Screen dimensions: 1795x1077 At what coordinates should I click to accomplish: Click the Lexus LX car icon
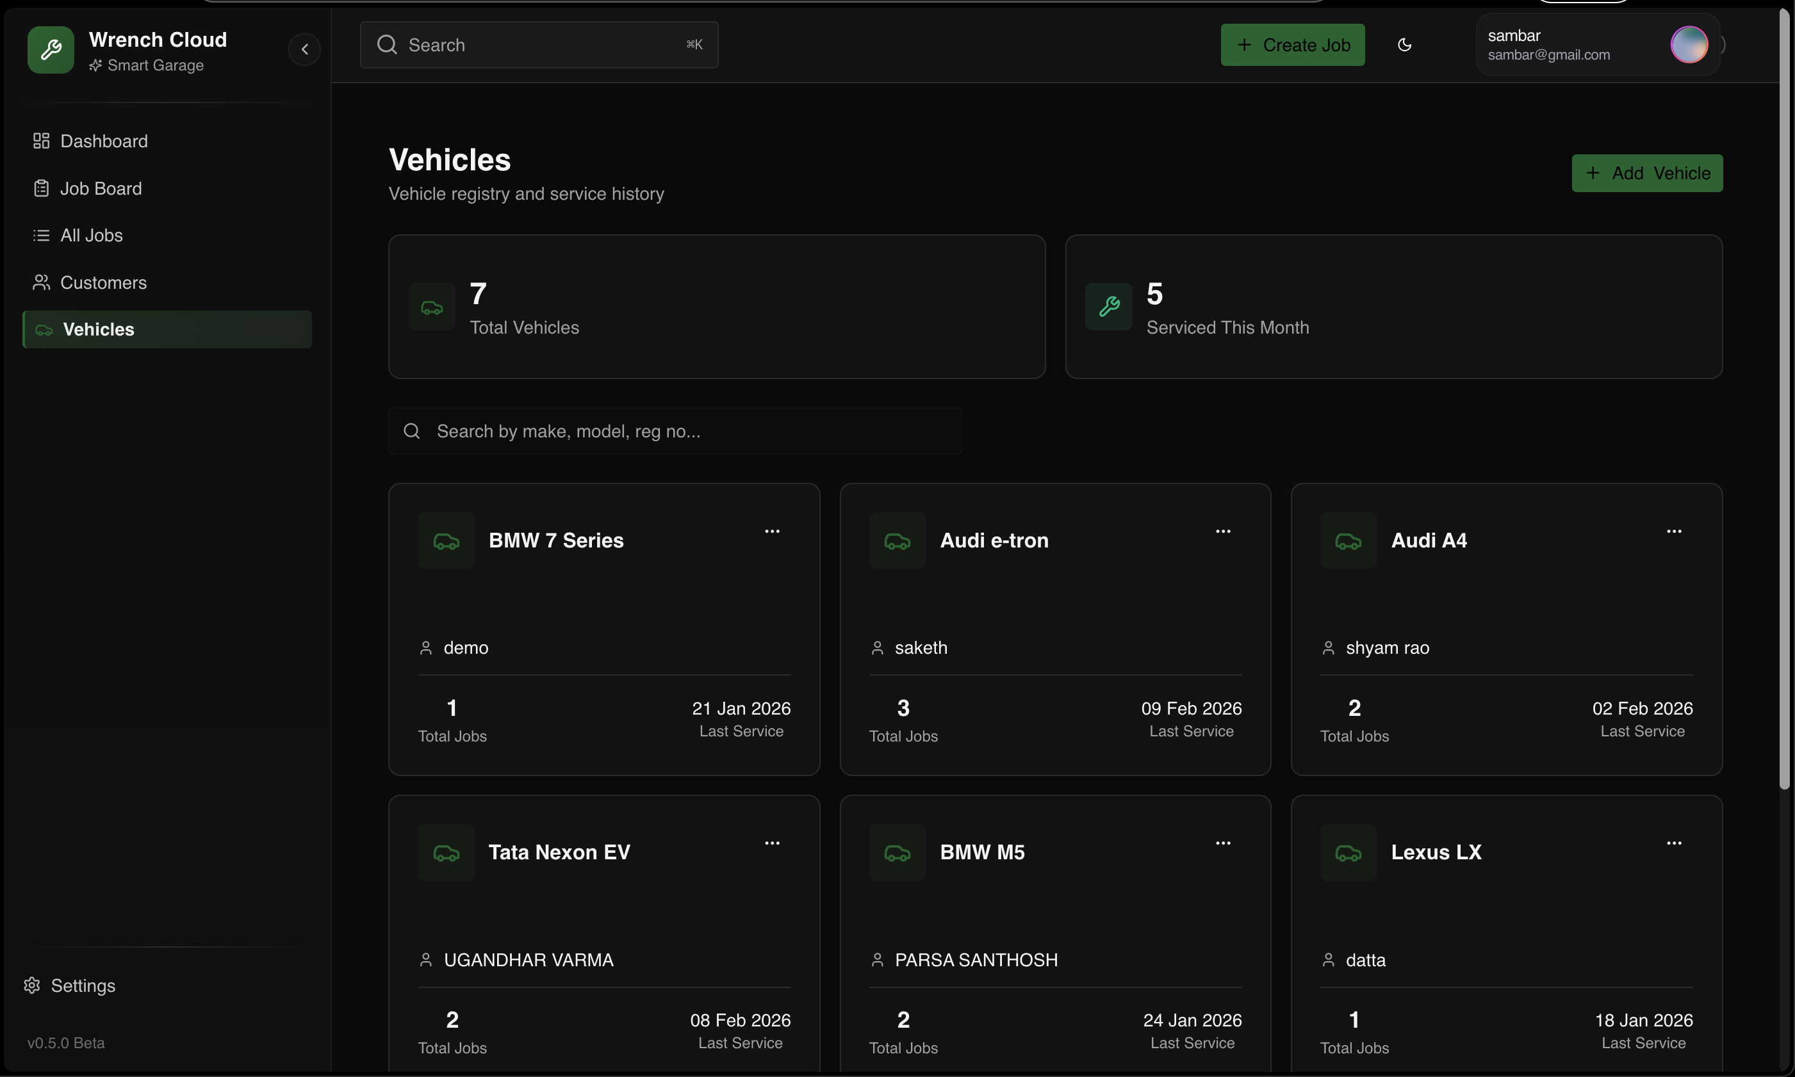1348,853
